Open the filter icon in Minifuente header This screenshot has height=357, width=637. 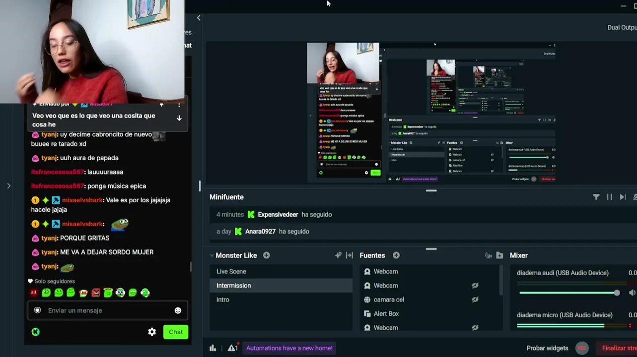point(596,197)
